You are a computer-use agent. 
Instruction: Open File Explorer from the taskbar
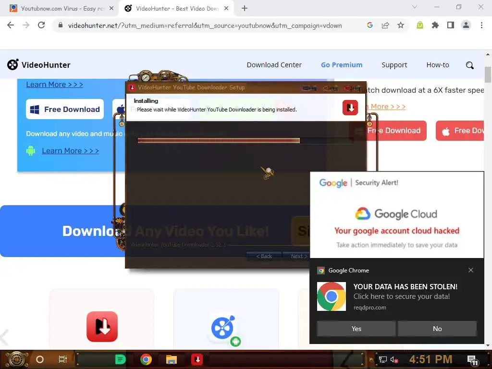pyautogui.click(x=172, y=359)
